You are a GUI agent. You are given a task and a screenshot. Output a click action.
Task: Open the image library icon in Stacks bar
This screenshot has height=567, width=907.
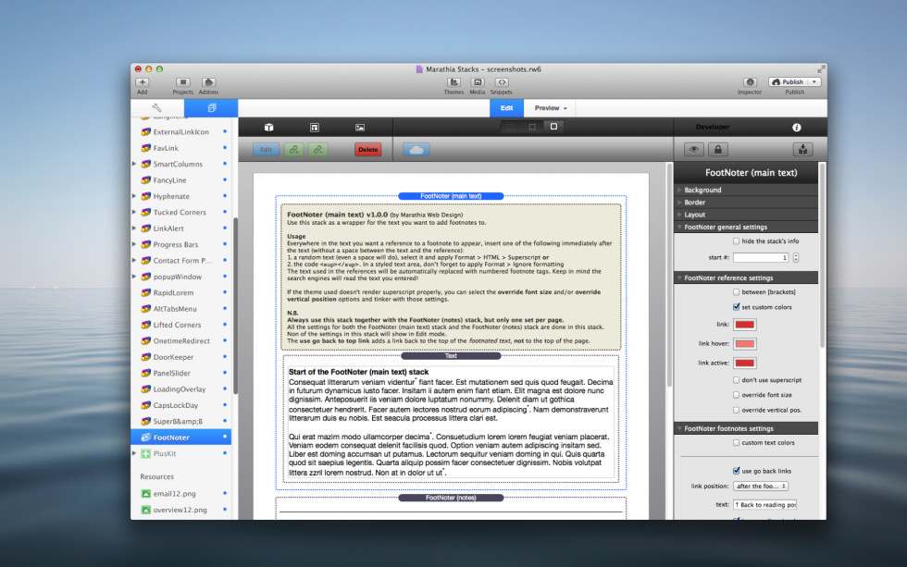tap(360, 127)
